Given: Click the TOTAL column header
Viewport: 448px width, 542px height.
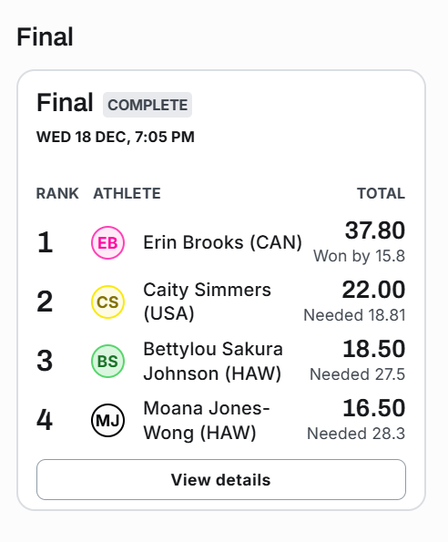Looking at the screenshot, I should click(381, 193).
